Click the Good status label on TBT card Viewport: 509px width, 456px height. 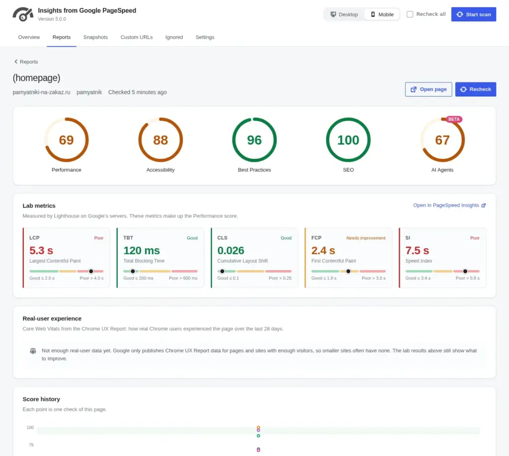coord(192,238)
